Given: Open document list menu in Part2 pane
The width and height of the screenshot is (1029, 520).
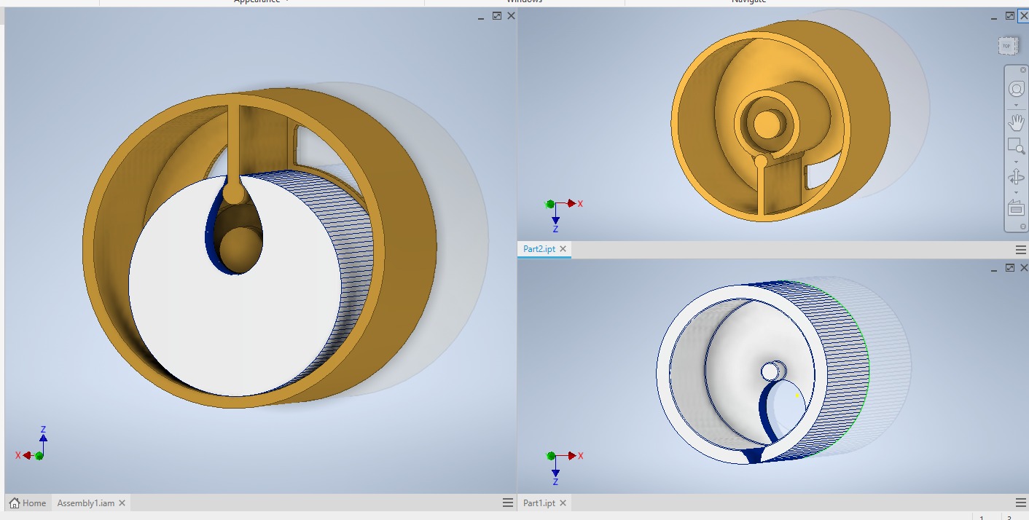Looking at the screenshot, I should 1020,248.
